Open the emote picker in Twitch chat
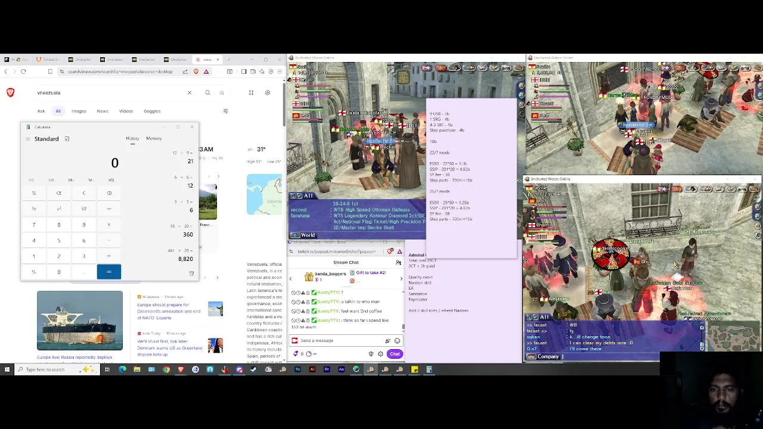 (x=397, y=341)
